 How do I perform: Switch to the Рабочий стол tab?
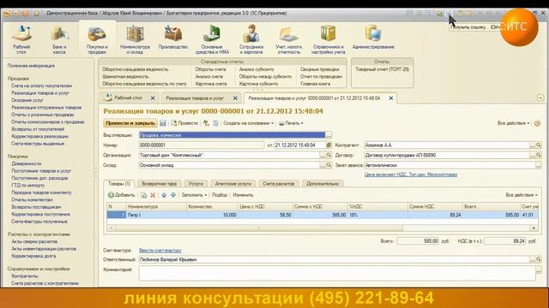click(x=128, y=98)
